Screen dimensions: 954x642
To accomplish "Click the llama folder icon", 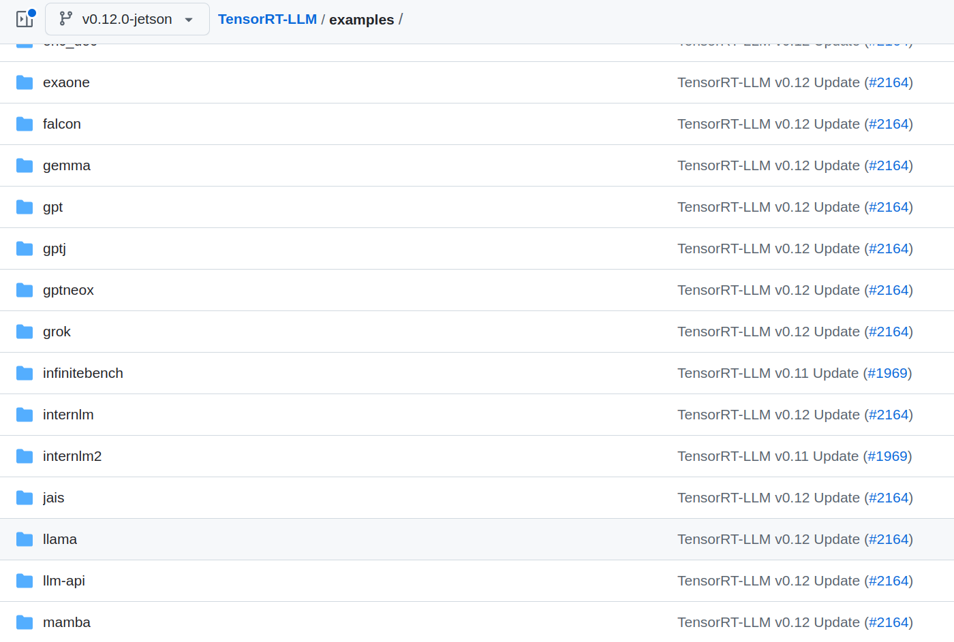I will tap(25, 539).
